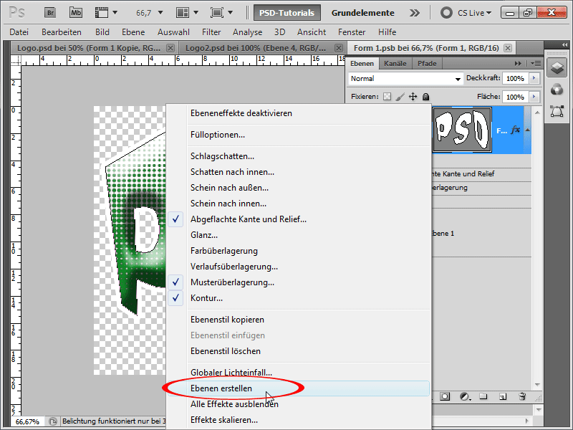Open Mini Bridge via Mb icon
The height and width of the screenshot is (430, 573).
pyautogui.click(x=76, y=13)
